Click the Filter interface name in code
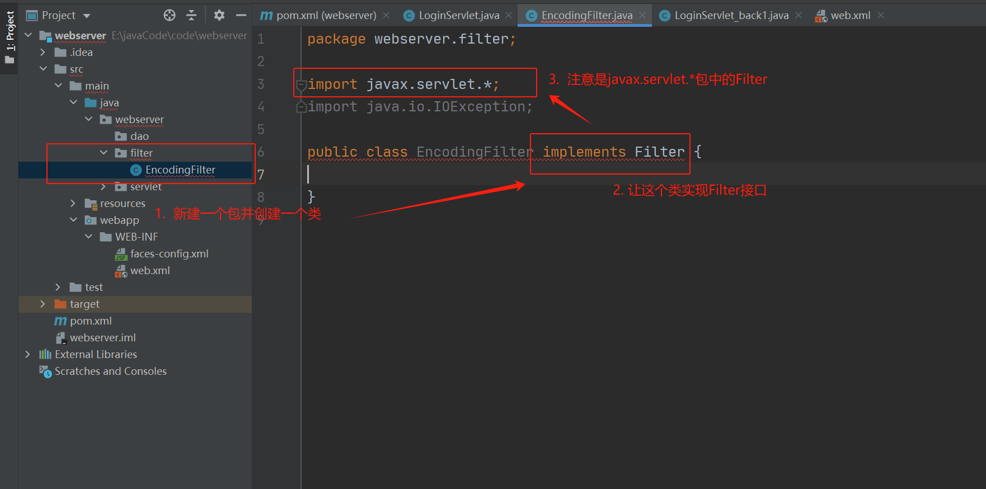 [x=659, y=152]
